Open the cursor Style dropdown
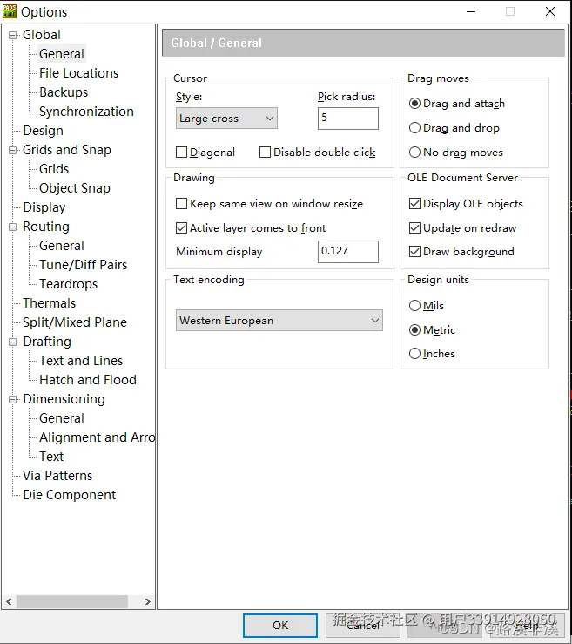This screenshot has width=572, height=644. tap(226, 119)
